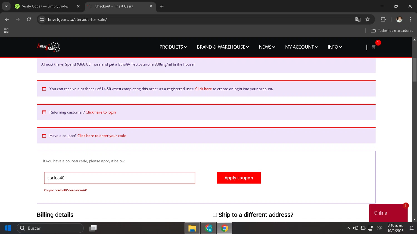
Task: Open the taskbar clock and date
Action: (x=395, y=228)
